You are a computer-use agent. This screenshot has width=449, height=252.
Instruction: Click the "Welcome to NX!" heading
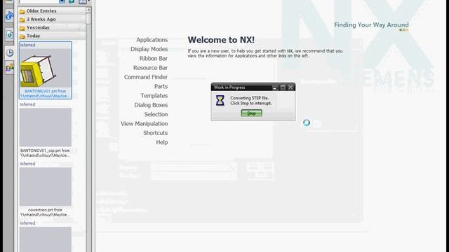coord(221,40)
